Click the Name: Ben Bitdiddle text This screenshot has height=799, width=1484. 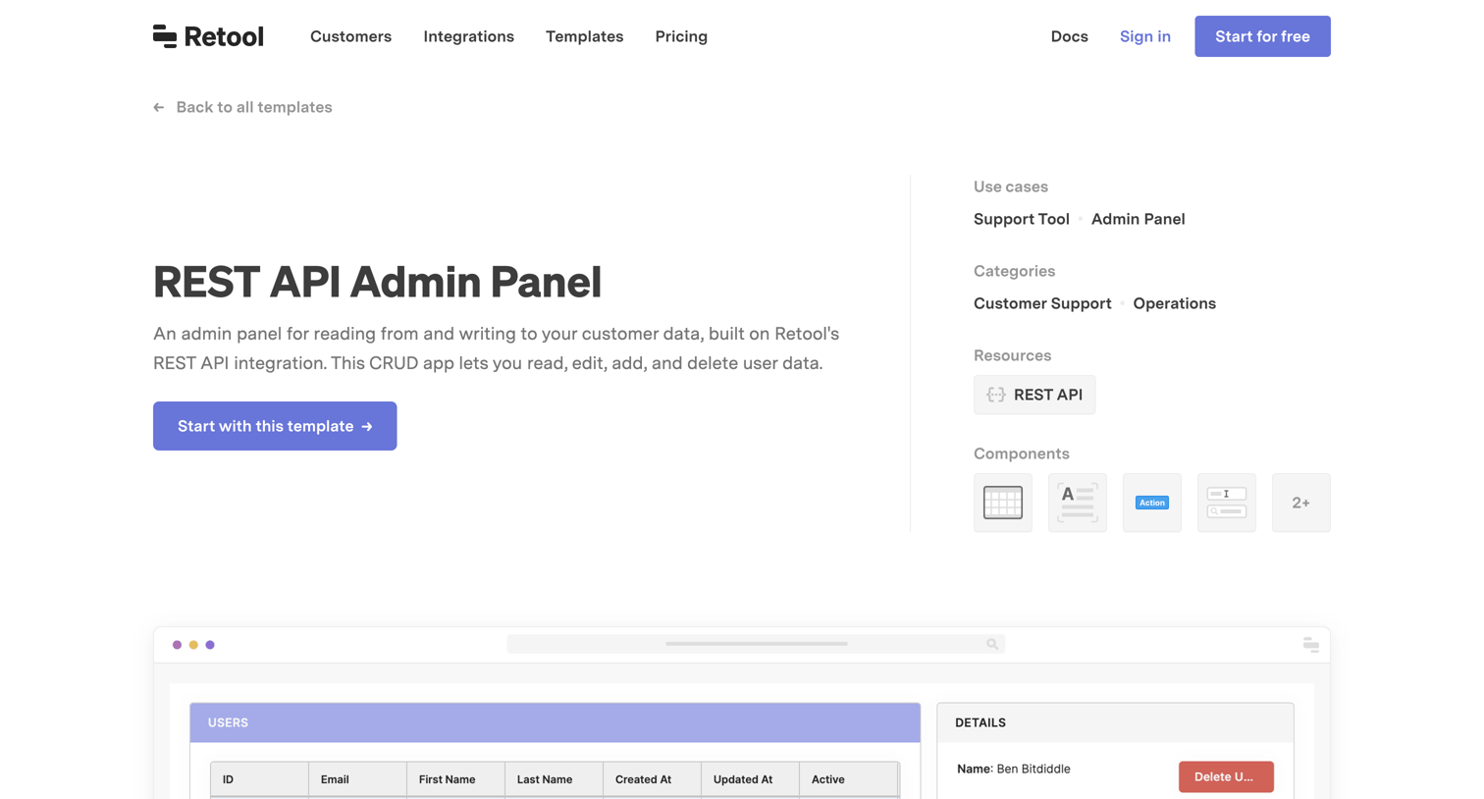pyautogui.click(x=1013, y=769)
